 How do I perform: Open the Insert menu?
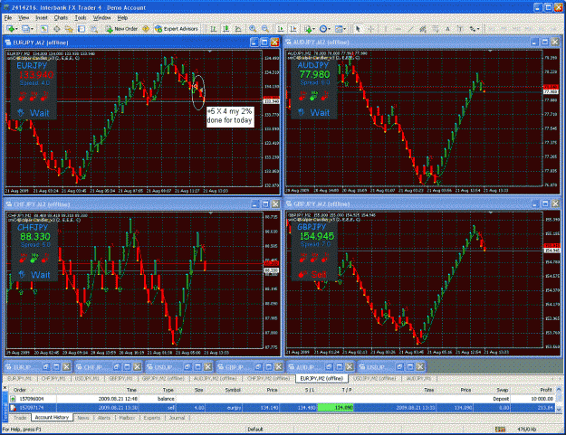tap(42, 18)
